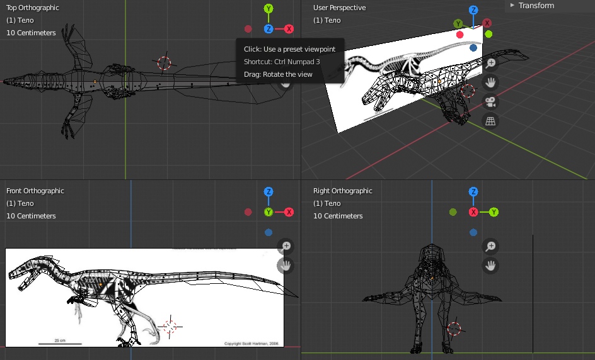Click the blue Z axis in Front Orthographic gizmo

269,191
